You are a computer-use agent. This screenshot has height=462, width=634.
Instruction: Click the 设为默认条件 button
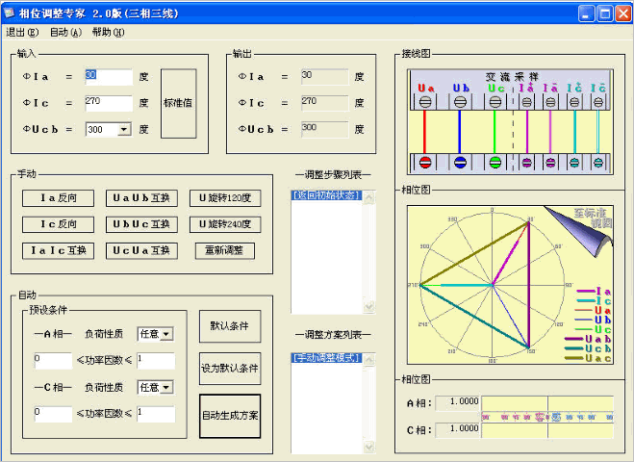230,369
